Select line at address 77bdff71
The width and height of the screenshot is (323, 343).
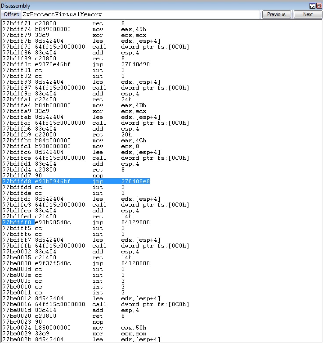click(64, 23)
